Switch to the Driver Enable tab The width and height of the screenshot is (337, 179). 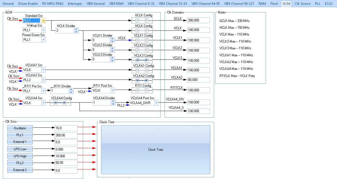pyautogui.click(x=28, y=4)
